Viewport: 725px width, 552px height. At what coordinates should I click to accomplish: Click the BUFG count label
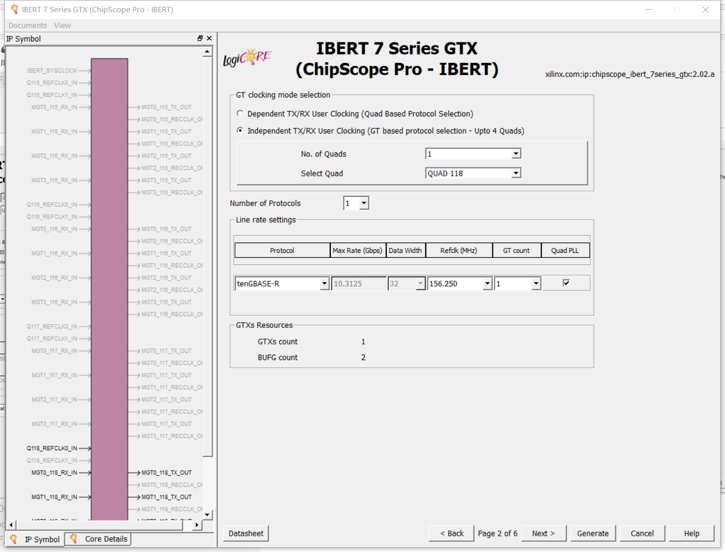point(277,357)
